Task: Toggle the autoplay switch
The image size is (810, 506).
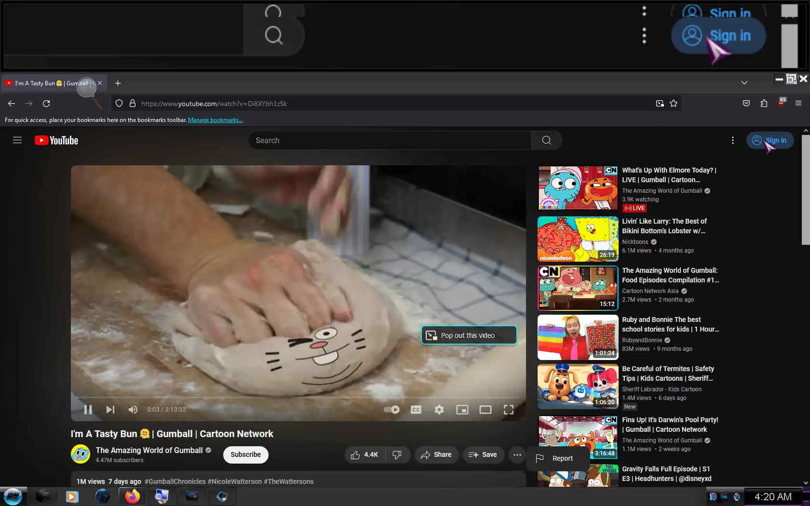Action: (x=391, y=410)
